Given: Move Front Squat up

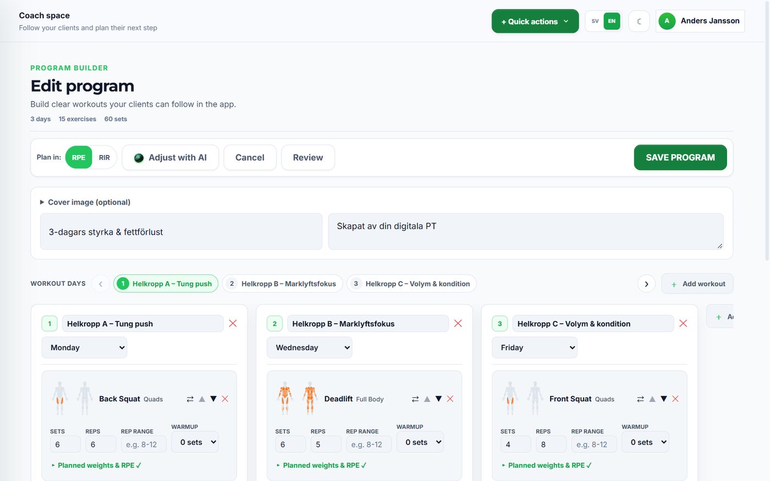Looking at the screenshot, I should 652,399.
